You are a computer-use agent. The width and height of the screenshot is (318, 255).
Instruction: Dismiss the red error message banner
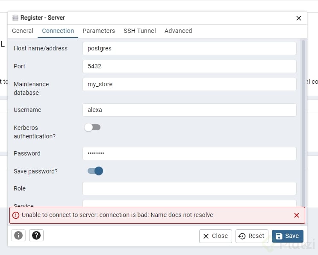[297, 215]
